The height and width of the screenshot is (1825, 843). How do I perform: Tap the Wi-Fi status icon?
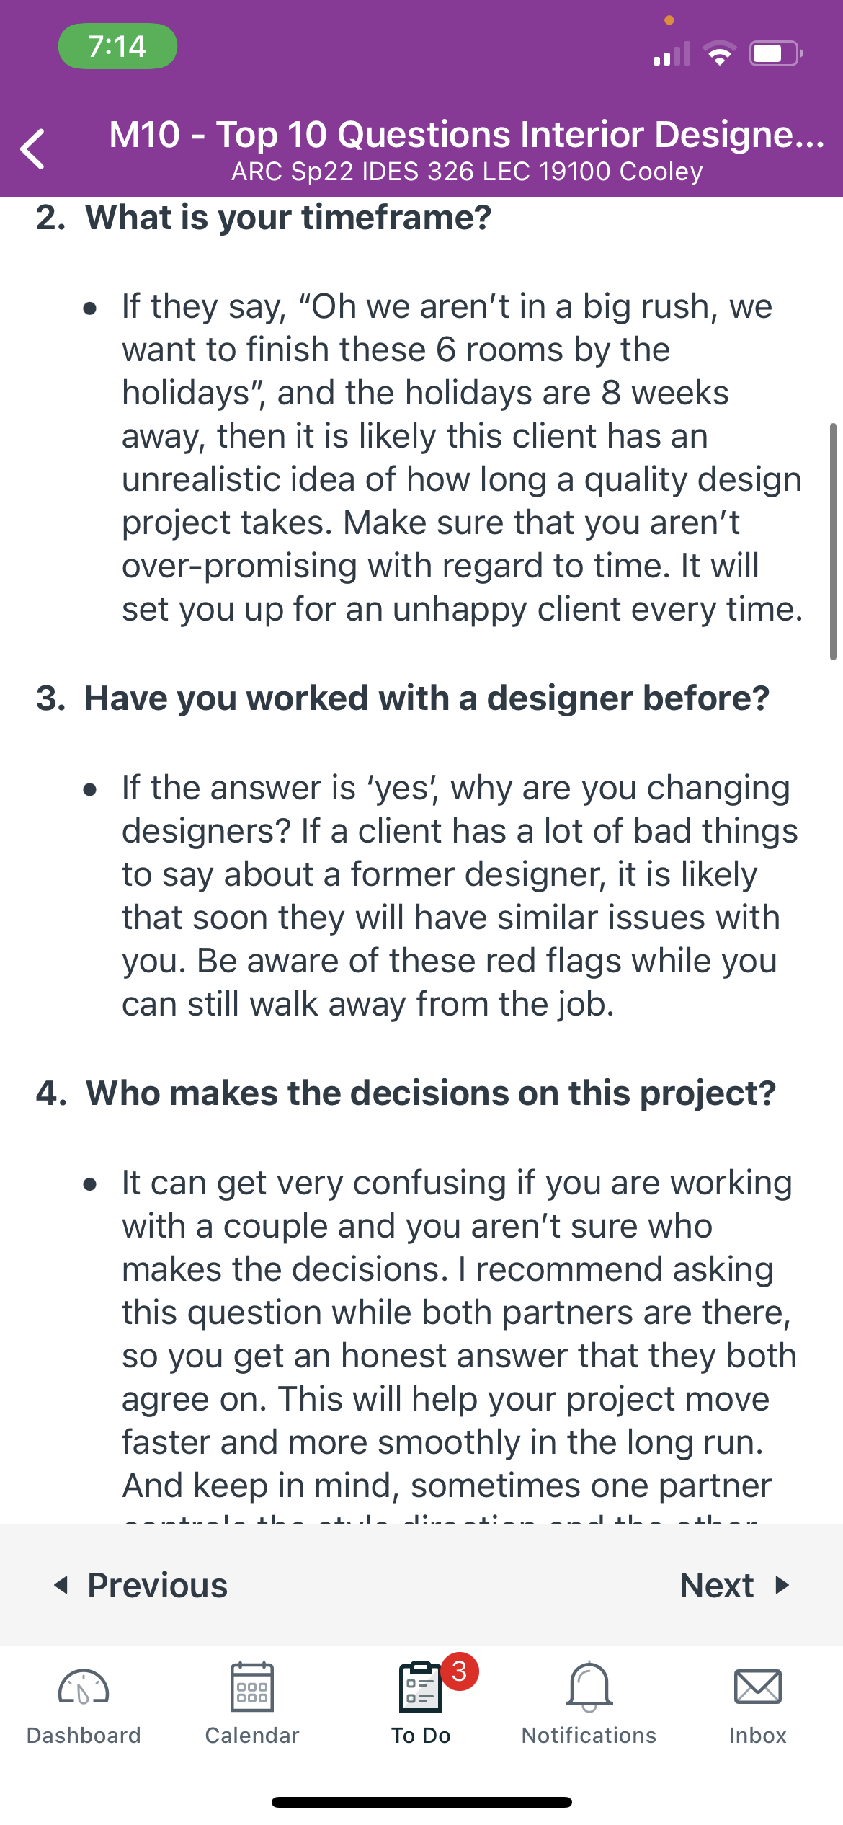click(x=719, y=54)
